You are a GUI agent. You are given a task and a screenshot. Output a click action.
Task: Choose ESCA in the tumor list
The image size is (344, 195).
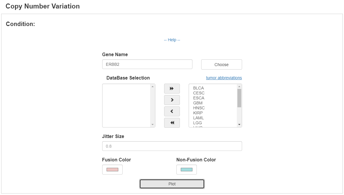point(199,98)
